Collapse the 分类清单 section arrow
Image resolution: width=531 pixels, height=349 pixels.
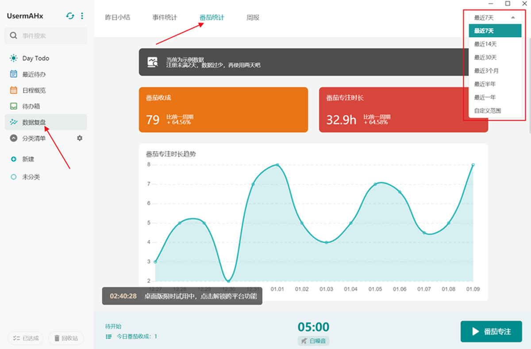(x=14, y=138)
